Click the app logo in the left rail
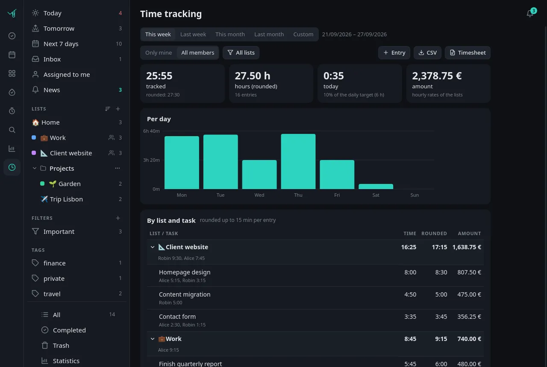 click(12, 13)
